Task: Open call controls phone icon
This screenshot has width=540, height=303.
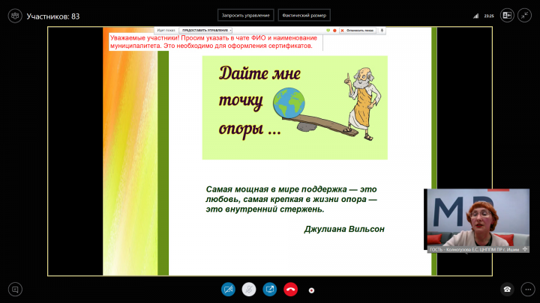Action: [x=507, y=289]
